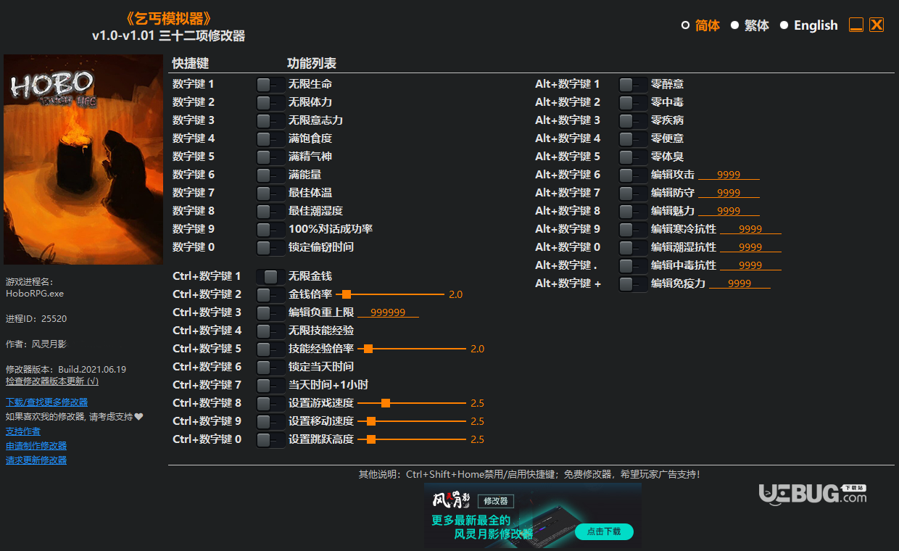This screenshot has height=551, width=899.
Task: Select 简体 language radio button
Action: tap(685, 25)
